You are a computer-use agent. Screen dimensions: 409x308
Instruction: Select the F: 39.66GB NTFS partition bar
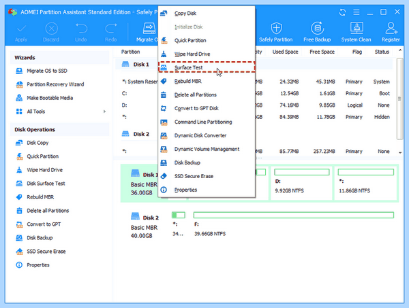coord(294,224)
